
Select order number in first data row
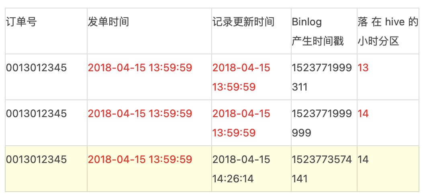pos(36,68)
